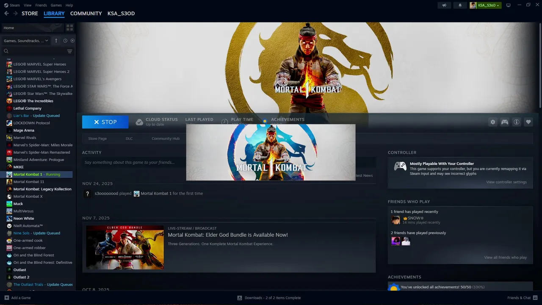Click the cloud status checkmark icon
Viewport: 542px width, 305px height.
tap(139, 122)
